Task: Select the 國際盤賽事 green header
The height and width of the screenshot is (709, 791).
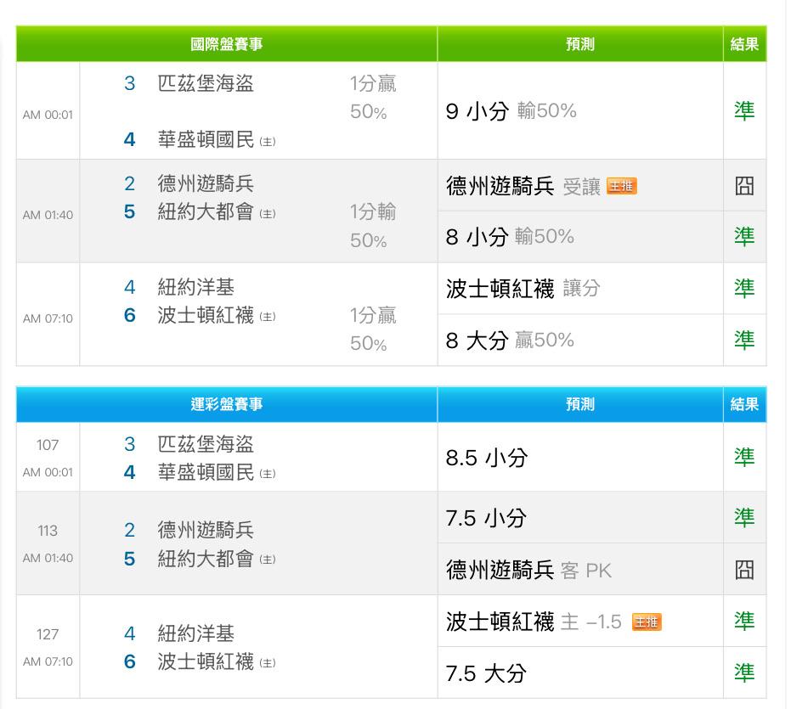Action: (x=227, y=44)
